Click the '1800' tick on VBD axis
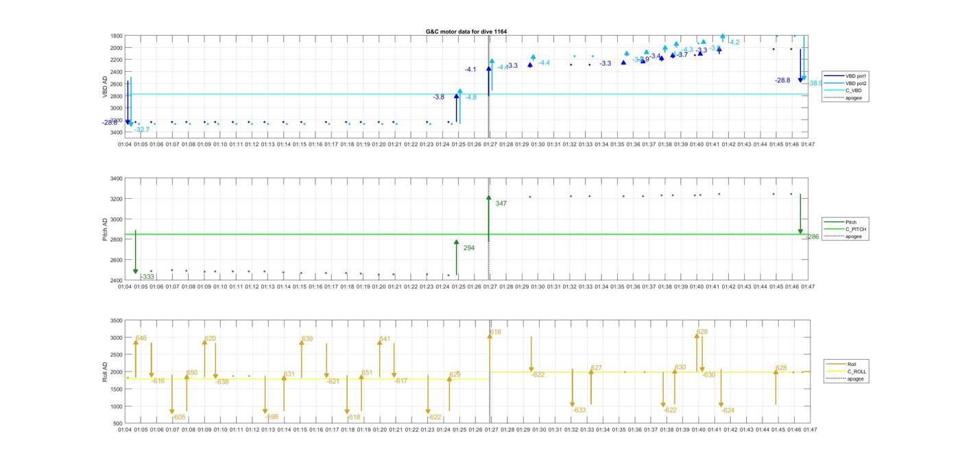The height and width of the screenshot is (475, 960). click(x=117, y=36)
